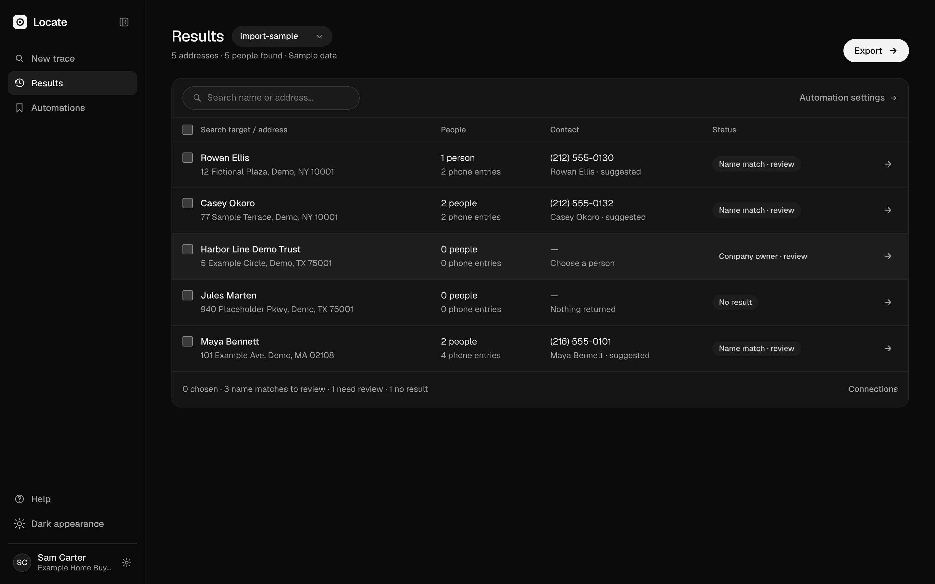
Task: Click Name match · review badge for Casey Okoro
Action: [756, 210]
